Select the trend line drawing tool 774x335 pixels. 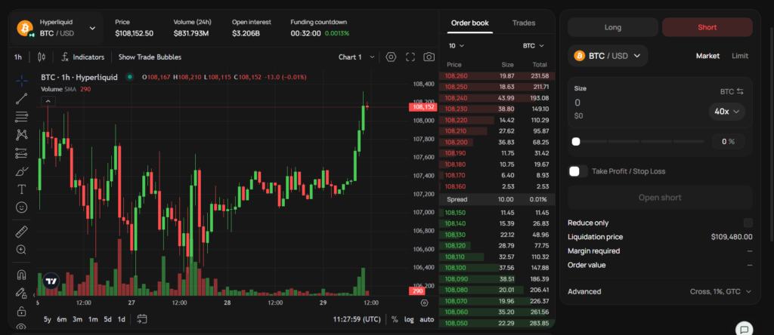[21, 99]
